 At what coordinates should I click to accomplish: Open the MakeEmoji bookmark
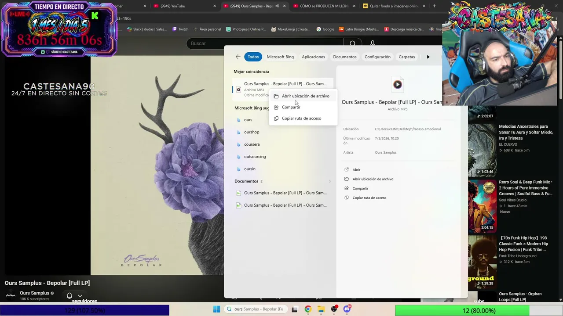point(291,29)
